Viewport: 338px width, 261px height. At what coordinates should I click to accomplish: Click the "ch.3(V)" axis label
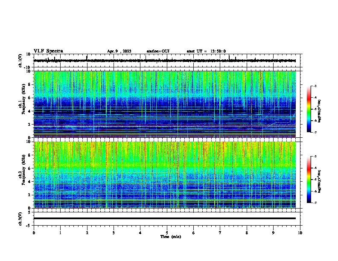[x=20, y=219]
